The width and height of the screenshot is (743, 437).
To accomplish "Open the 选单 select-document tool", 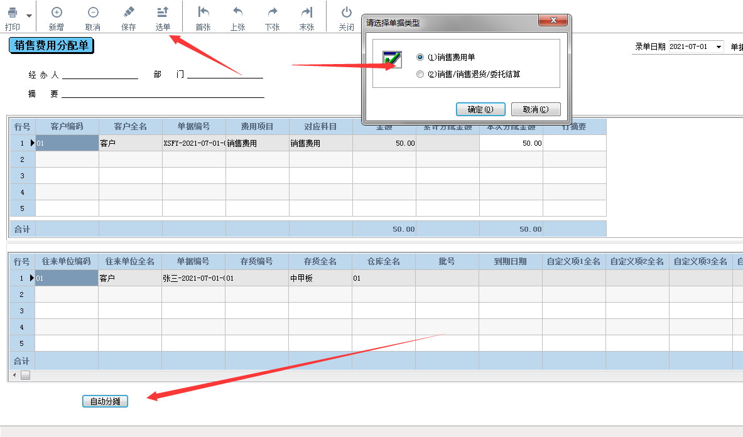I will click(163, 13).
